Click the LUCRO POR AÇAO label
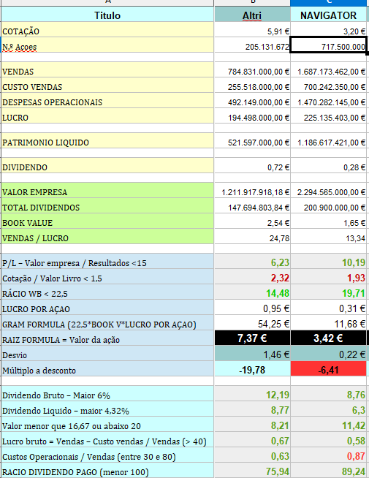Image resolution: width=369 pixels, height=478 pixels. 107,308
